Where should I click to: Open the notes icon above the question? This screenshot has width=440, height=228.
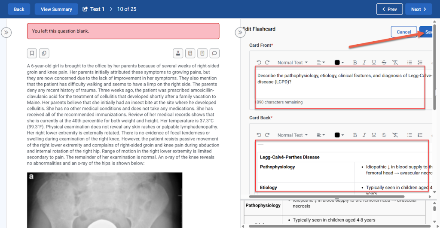point(202,53)
